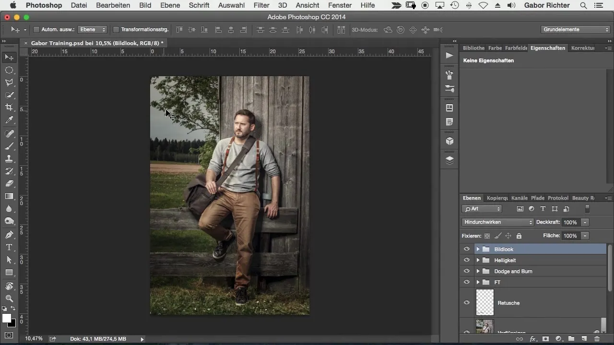This screenshot has width=614, height=345.
Task: Toggle the layer filter switch
Action: tap(587, 209)
